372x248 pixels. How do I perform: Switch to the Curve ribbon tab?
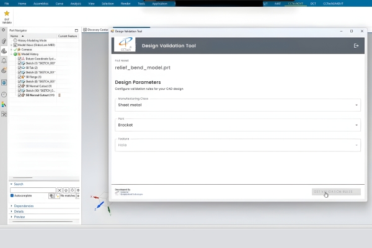[60, 4]
